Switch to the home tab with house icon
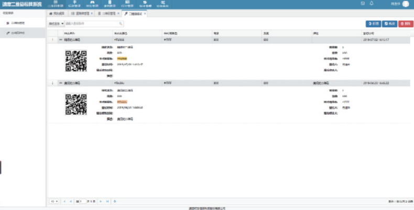The width and height of the screenshot is (414, 210). [x=58, y=13]
